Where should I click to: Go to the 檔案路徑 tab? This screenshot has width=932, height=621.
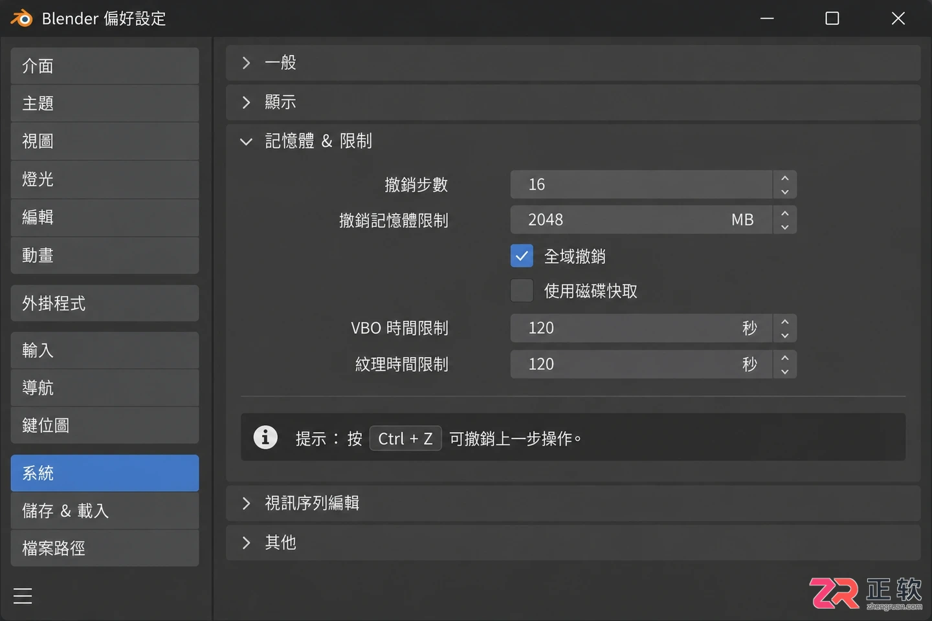click(x=105, y=549)
